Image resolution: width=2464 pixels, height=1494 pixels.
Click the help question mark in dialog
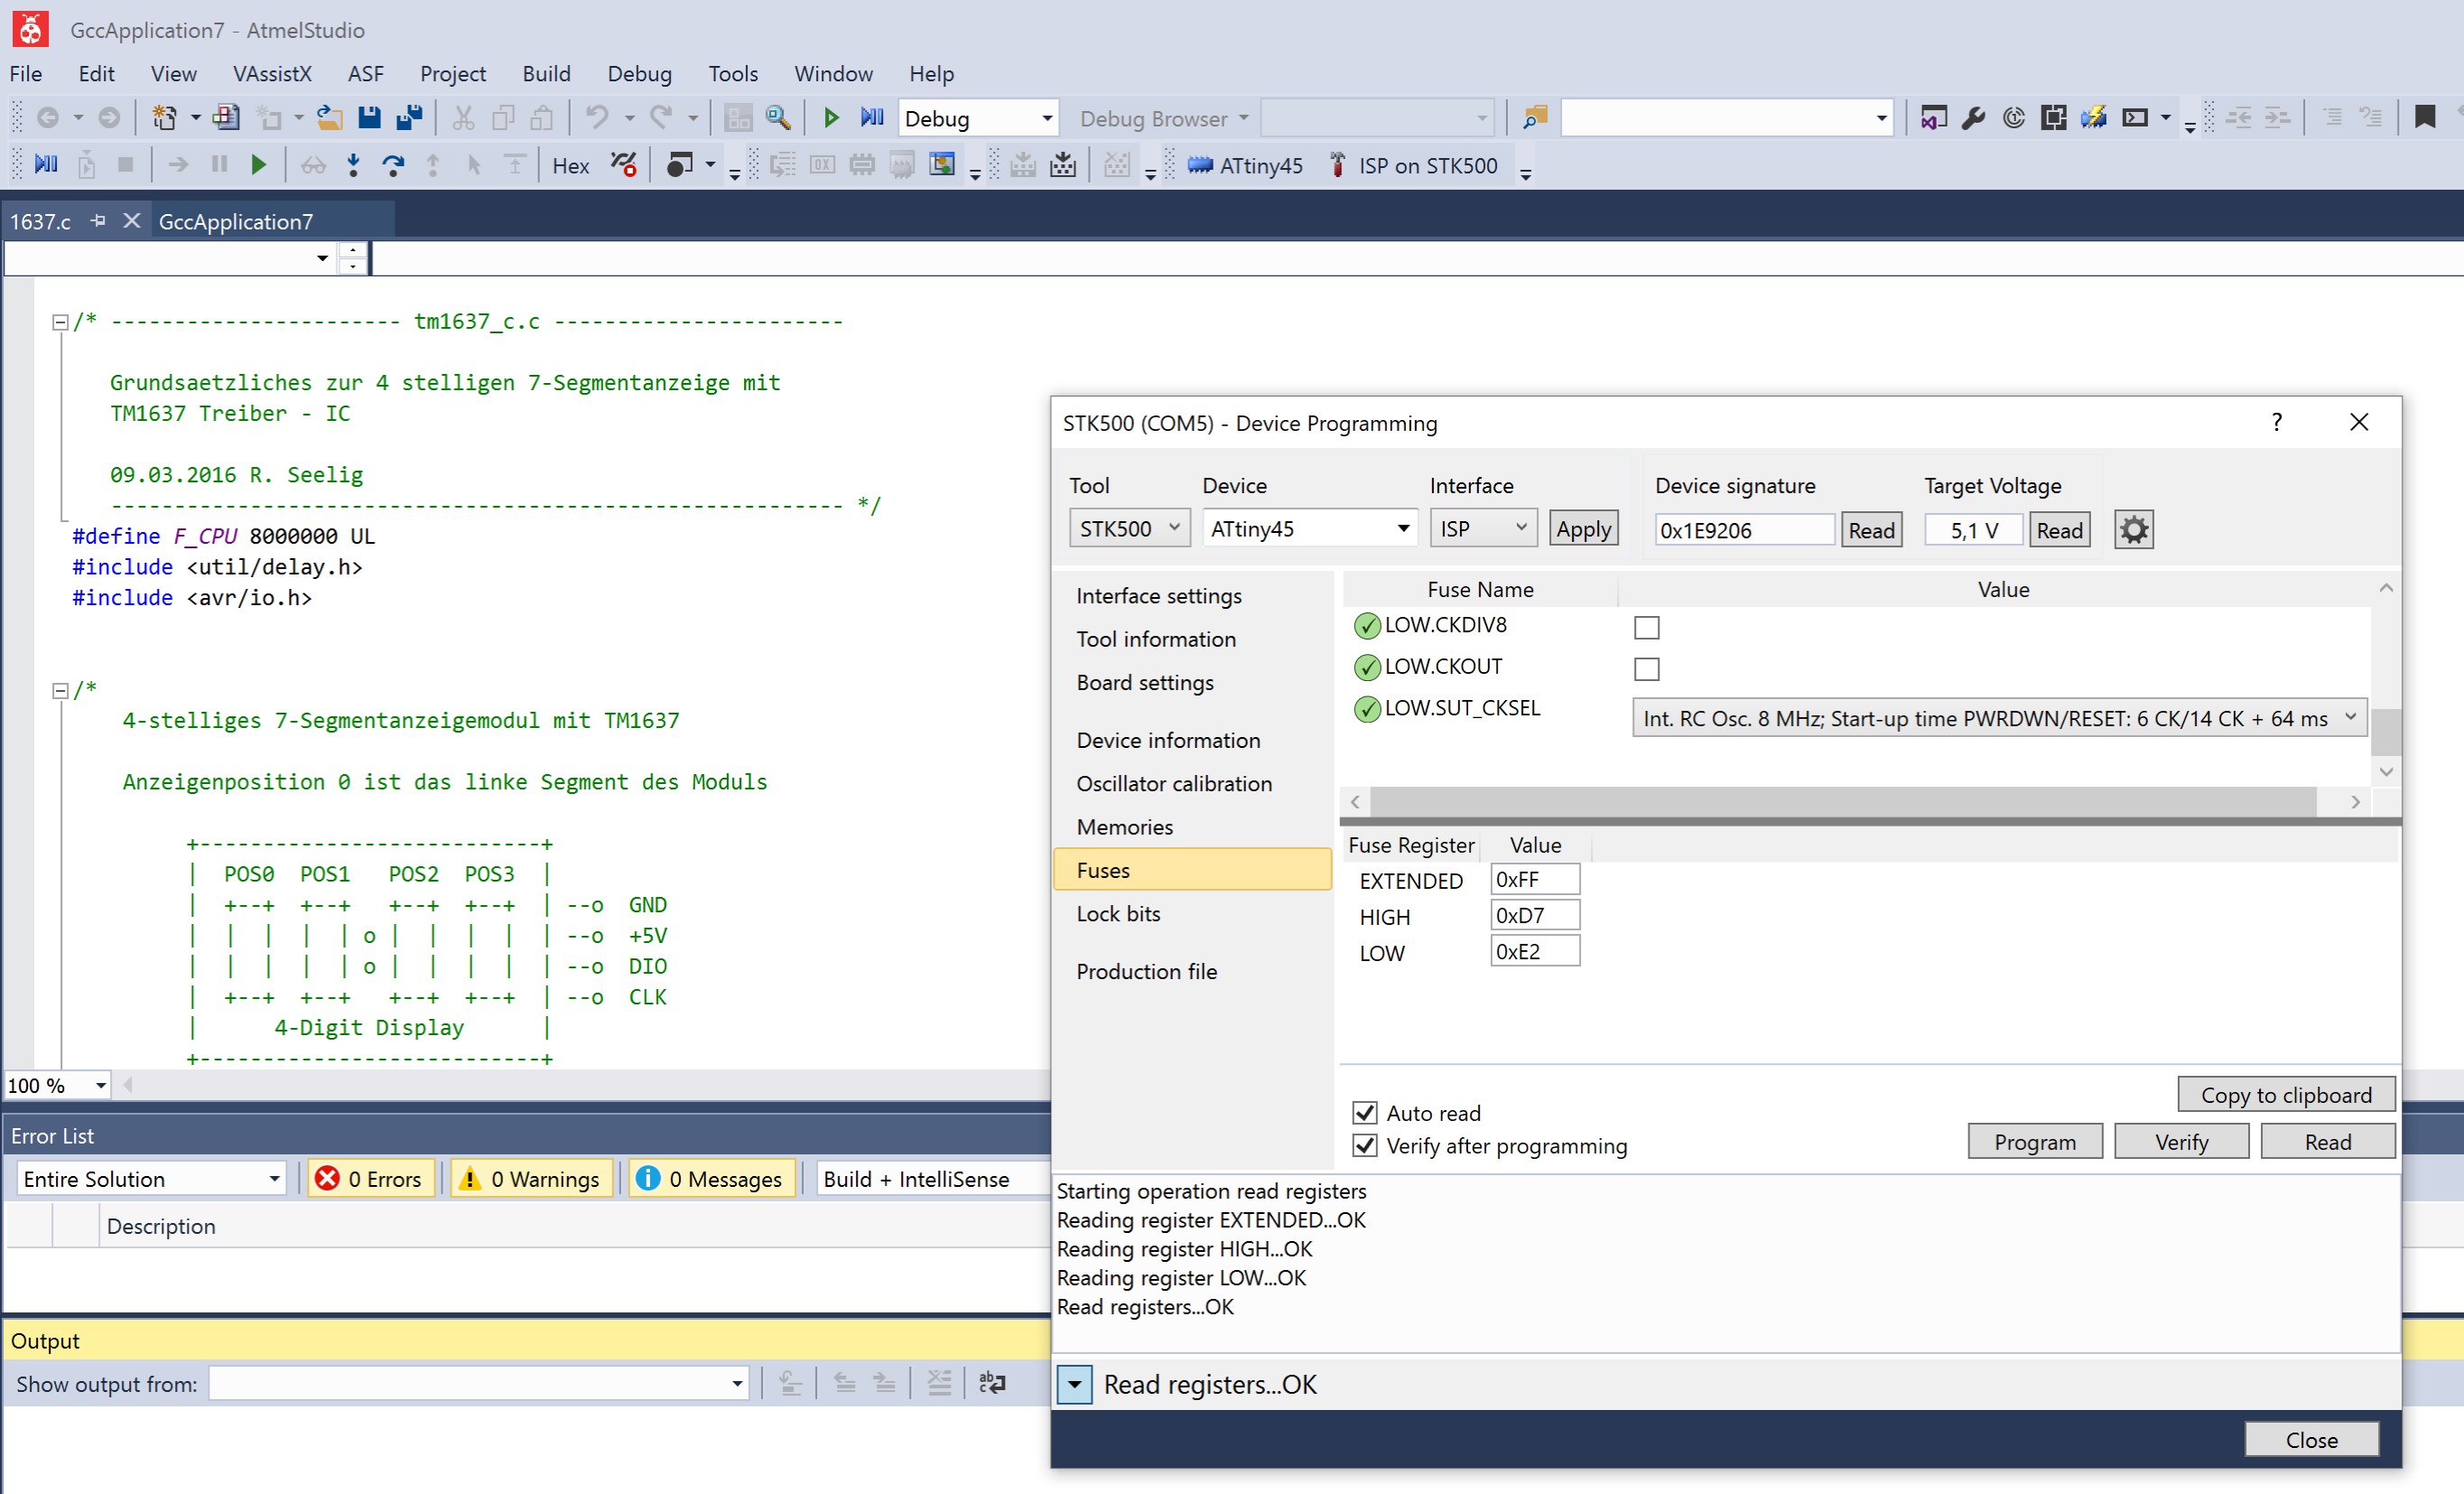click(2276, 423)
